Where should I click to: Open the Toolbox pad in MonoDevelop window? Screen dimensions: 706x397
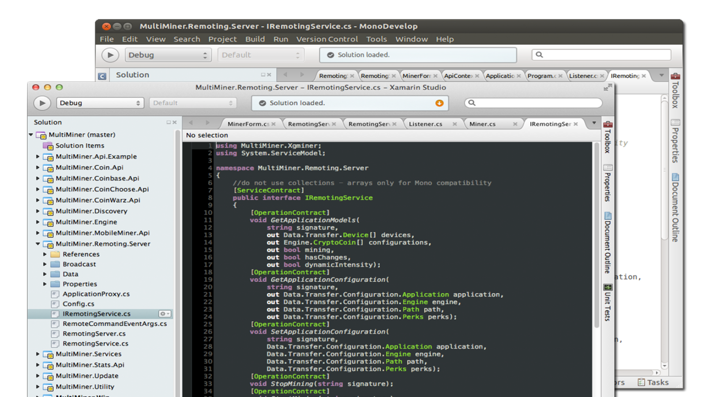pyautogui.click(x=675, y=90)
